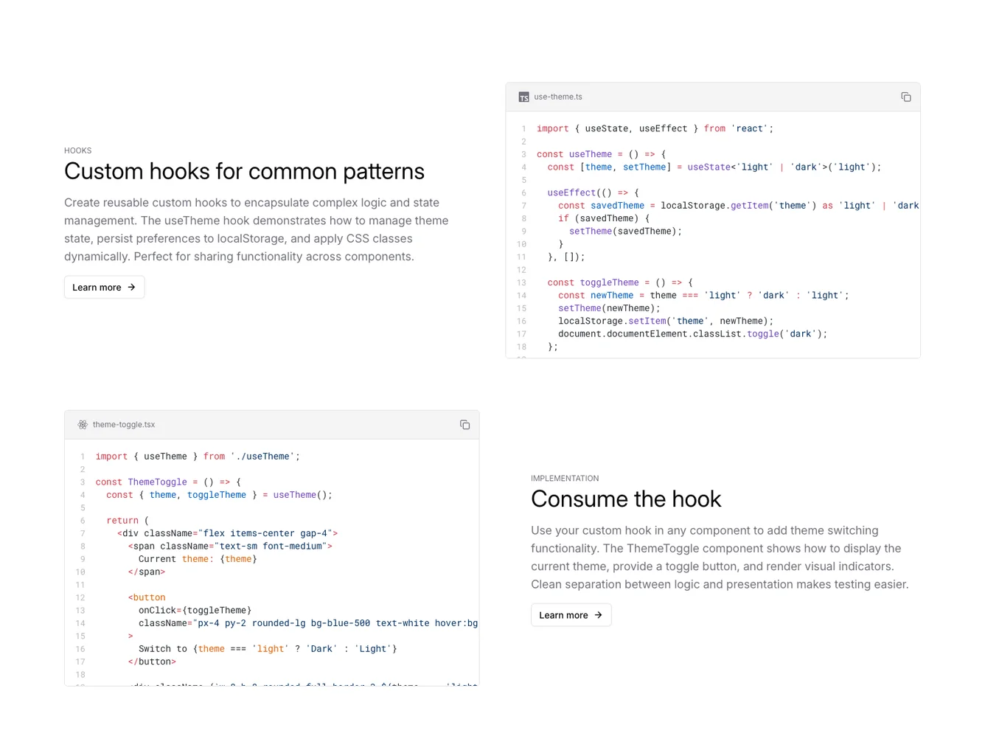The image size is (985, 739).
Task: Click the IMPLEMENTATION section label
Action: coord(565,478)
